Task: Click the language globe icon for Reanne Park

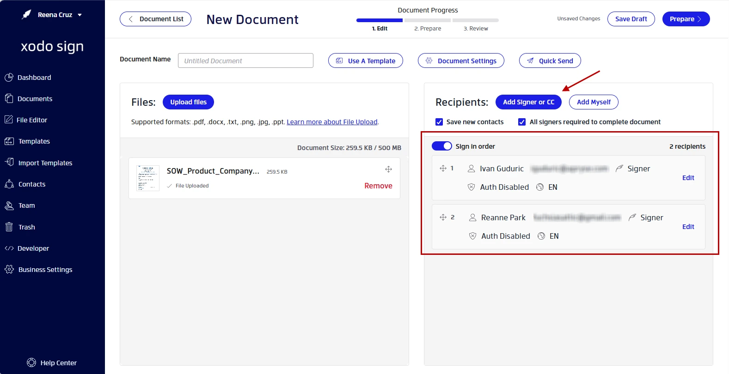Action: tap(541, 236)
